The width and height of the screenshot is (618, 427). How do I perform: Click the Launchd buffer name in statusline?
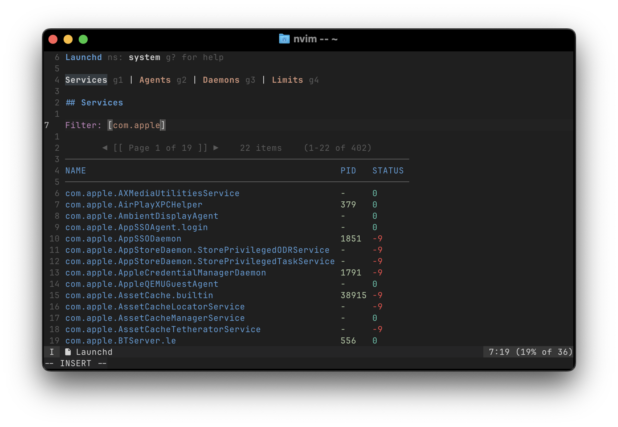(x=94, y=352)
